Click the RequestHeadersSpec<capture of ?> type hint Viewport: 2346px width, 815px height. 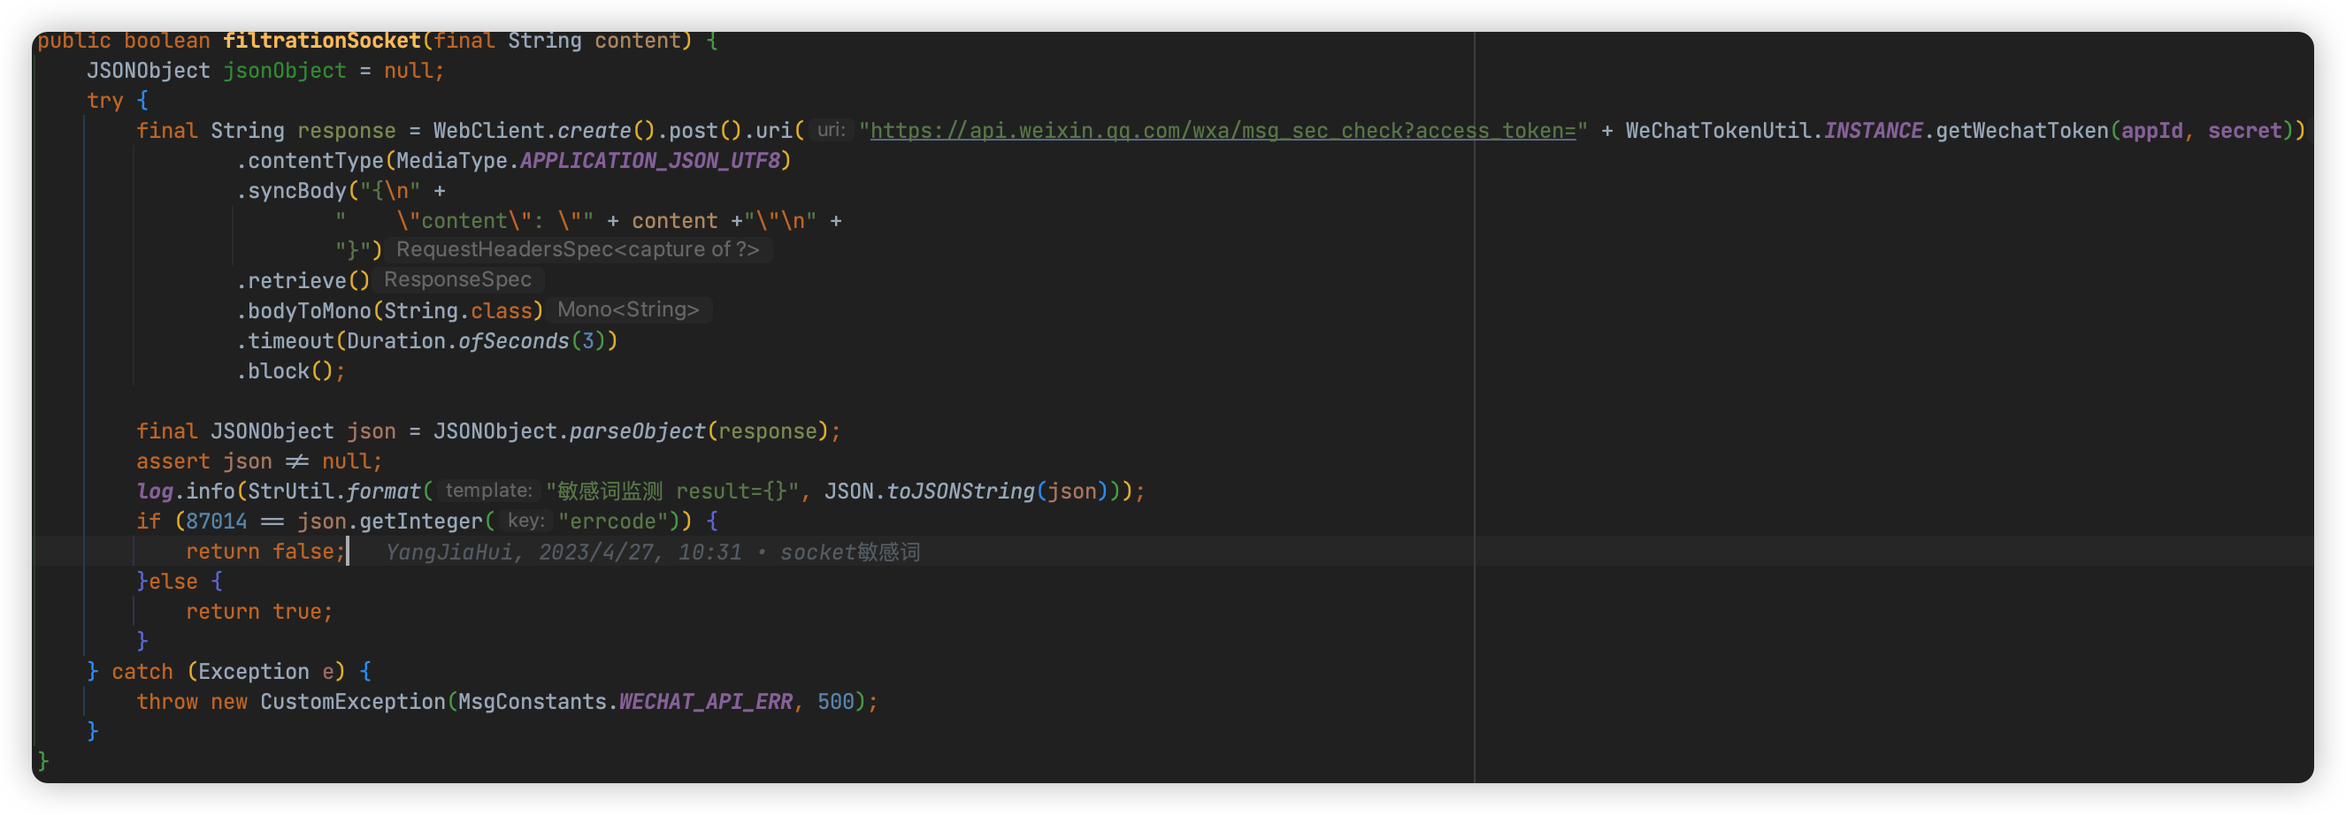click(x=578, y=250)
